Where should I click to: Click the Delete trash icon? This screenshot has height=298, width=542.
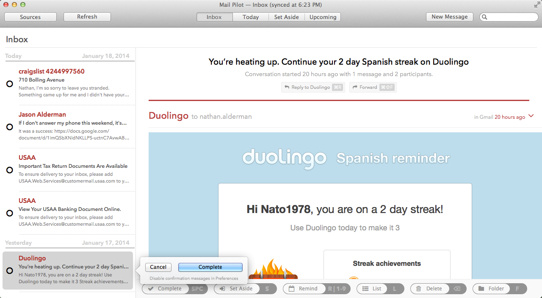(x=419, y=289)
